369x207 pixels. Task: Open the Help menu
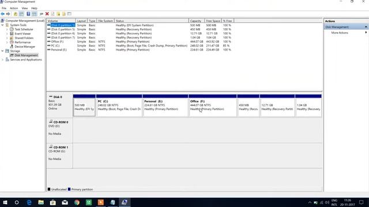tap(34, 8)
